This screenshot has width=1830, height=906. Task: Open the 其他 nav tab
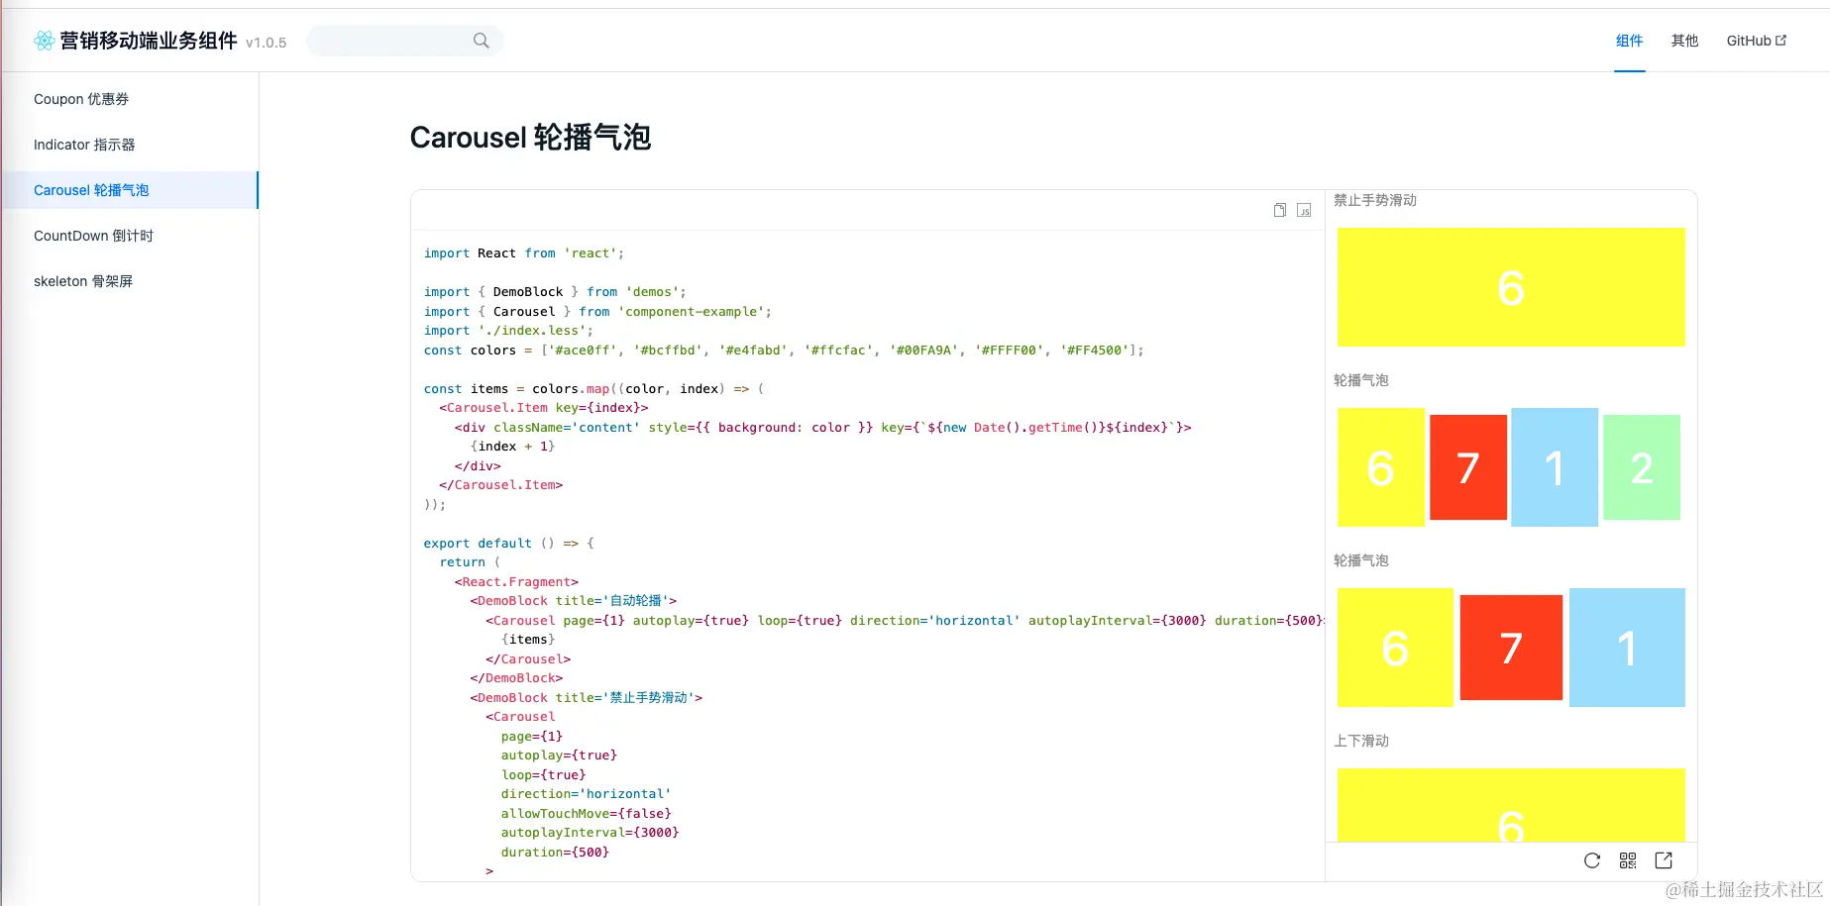(1684, 41)
